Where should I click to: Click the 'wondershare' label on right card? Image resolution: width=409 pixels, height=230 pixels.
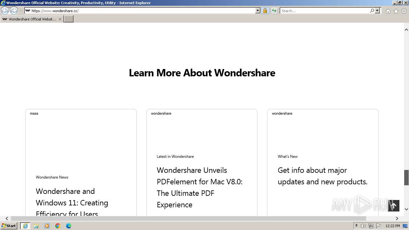pyautogui.click(x=282, y=113)
